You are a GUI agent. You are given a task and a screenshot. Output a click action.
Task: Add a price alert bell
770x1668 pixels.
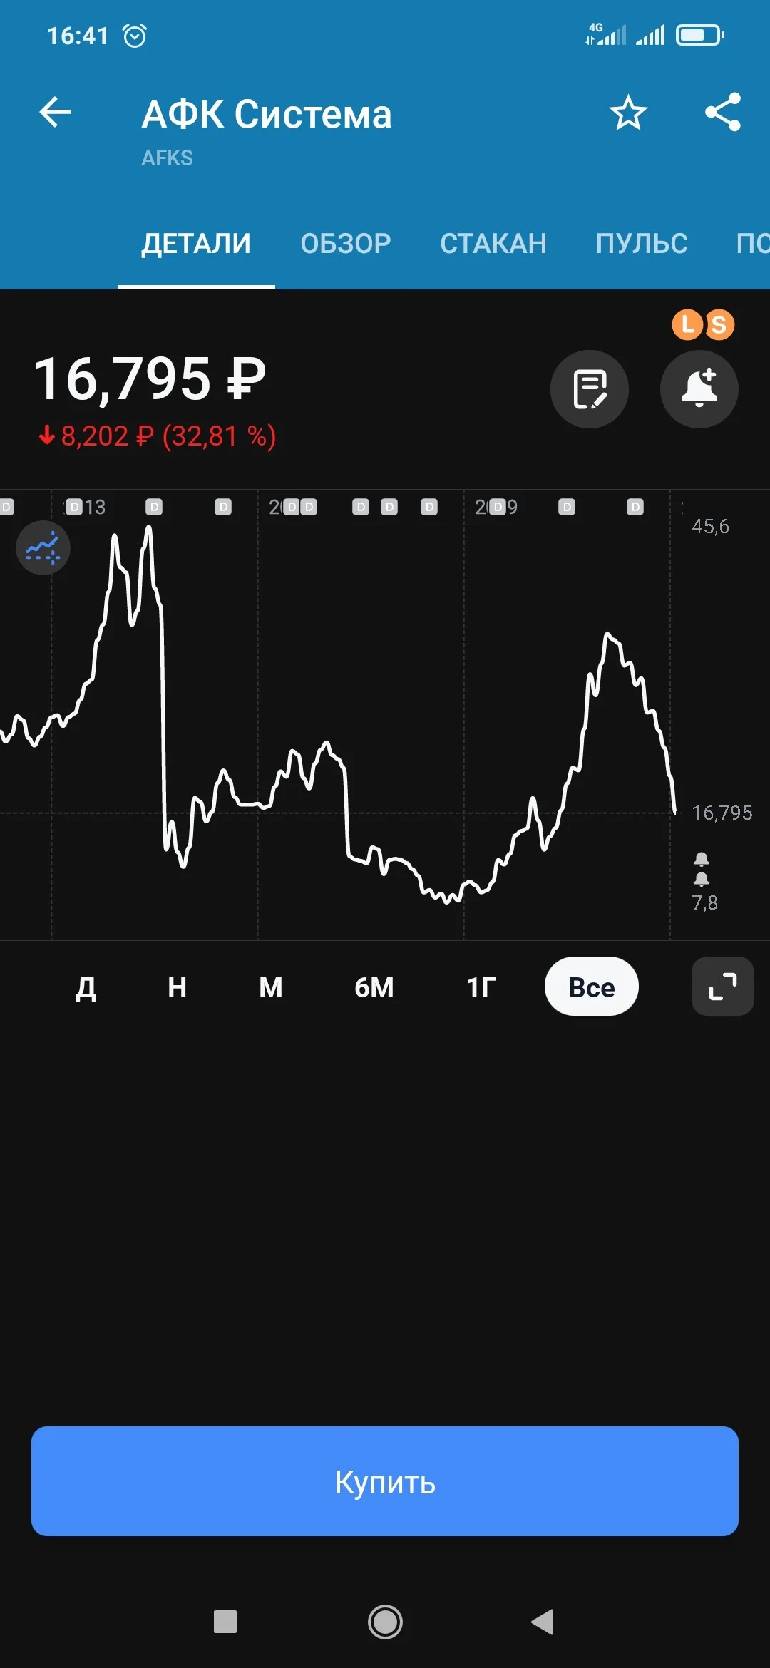(x=699, y=389)
